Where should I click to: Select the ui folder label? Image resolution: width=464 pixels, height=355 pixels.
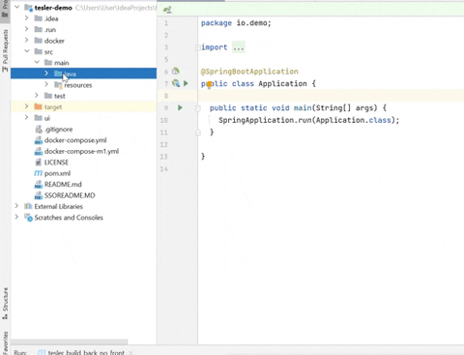point(47,118)
